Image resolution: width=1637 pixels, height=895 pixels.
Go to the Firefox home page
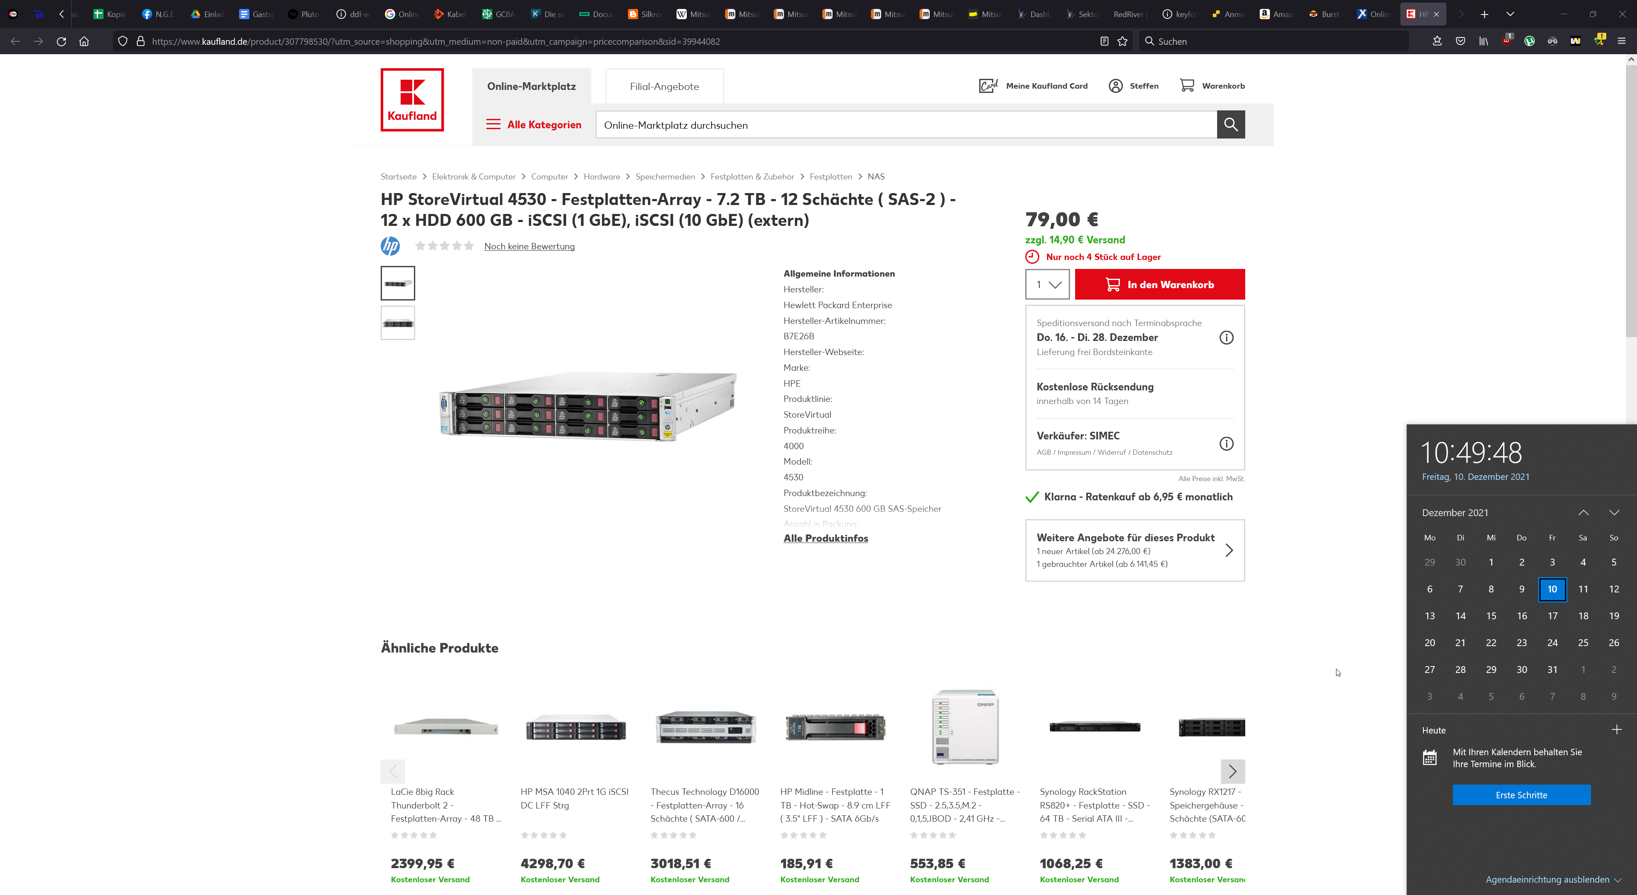[x=84, y=41]
